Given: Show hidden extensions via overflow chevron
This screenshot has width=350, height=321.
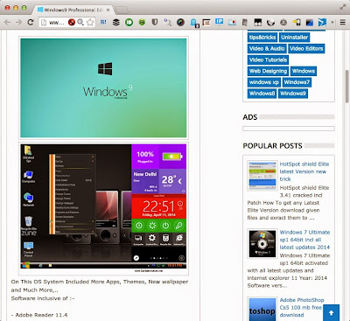Looking at the screenshot, I should (x=332, y=22).
